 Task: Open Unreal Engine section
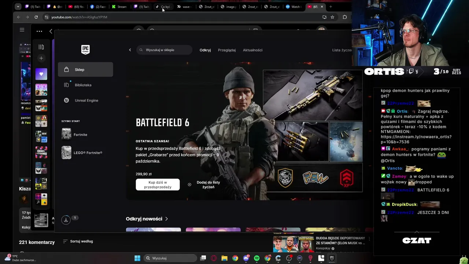(86, 100)
